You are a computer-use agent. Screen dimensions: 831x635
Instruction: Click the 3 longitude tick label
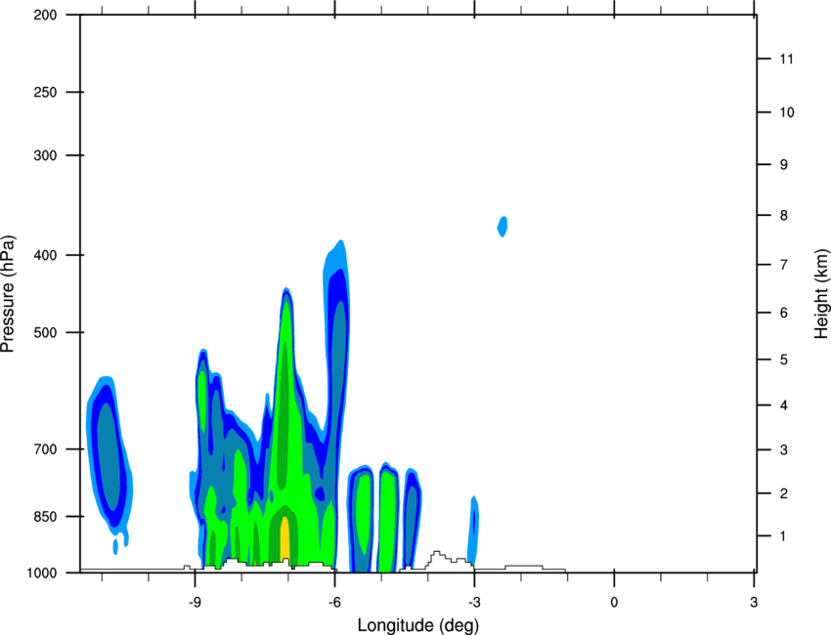tap(754, 602)
